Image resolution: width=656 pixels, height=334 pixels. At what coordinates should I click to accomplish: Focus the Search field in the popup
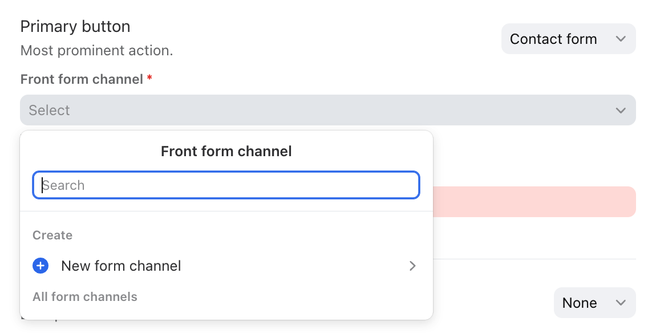click(x=226, y=185)
